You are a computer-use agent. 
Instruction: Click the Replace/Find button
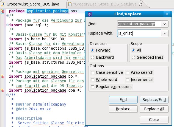pos(154,100)
